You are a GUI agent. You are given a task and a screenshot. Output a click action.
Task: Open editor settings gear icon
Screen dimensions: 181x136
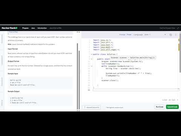[x=171, y=35]
